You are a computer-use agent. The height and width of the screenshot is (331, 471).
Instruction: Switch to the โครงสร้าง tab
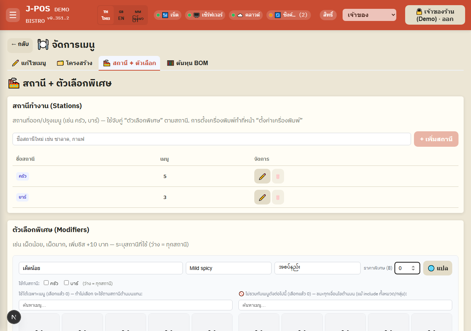coord(74,63)
